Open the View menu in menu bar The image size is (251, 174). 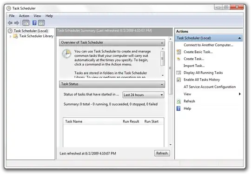(x=37, y=16)
